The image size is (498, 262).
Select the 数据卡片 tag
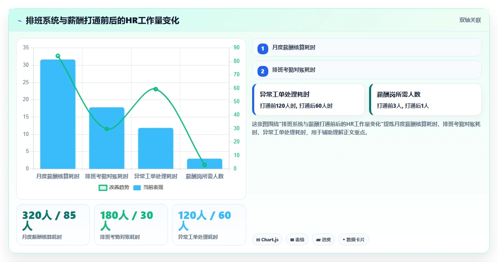[354, 240]
